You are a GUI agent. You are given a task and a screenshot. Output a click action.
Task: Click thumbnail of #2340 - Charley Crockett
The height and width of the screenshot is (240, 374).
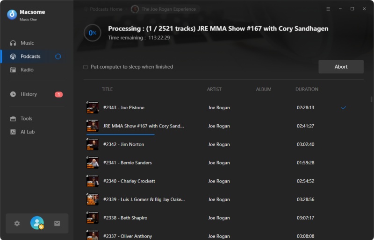coord(93,181)
